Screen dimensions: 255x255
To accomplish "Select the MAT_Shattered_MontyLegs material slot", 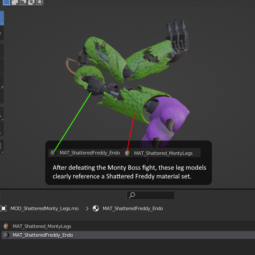I will pyautogui.click(x=127, y=226).
